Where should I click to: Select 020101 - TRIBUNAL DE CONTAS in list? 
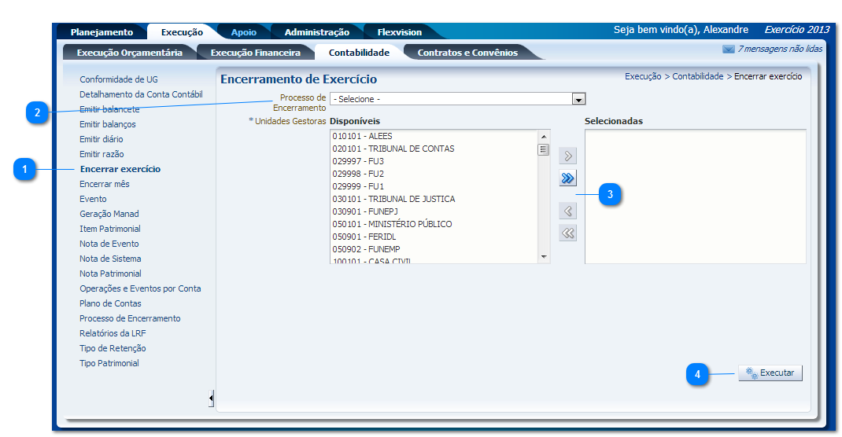pos(393,149)
